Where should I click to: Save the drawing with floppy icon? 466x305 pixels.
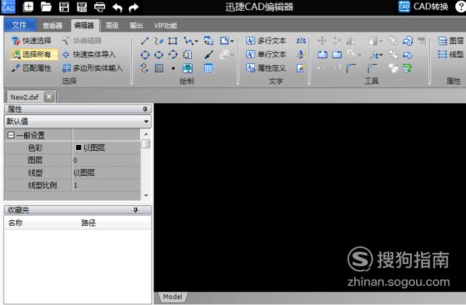click(64, 7)
